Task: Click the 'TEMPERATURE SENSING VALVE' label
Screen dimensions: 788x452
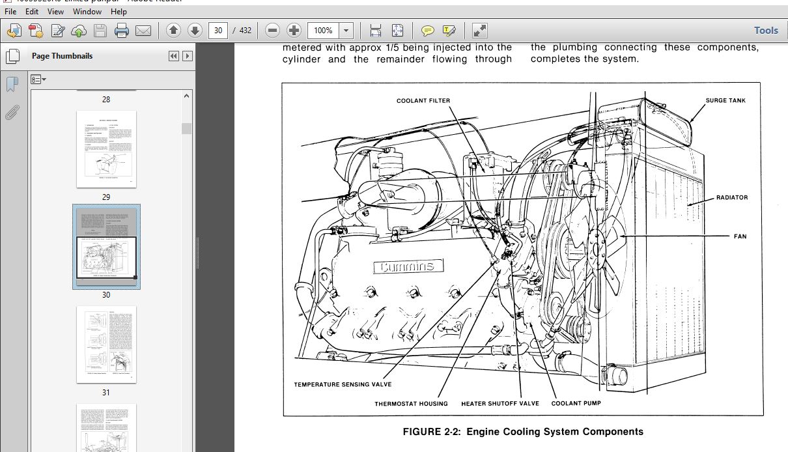Action: click(x=343, y=384)
